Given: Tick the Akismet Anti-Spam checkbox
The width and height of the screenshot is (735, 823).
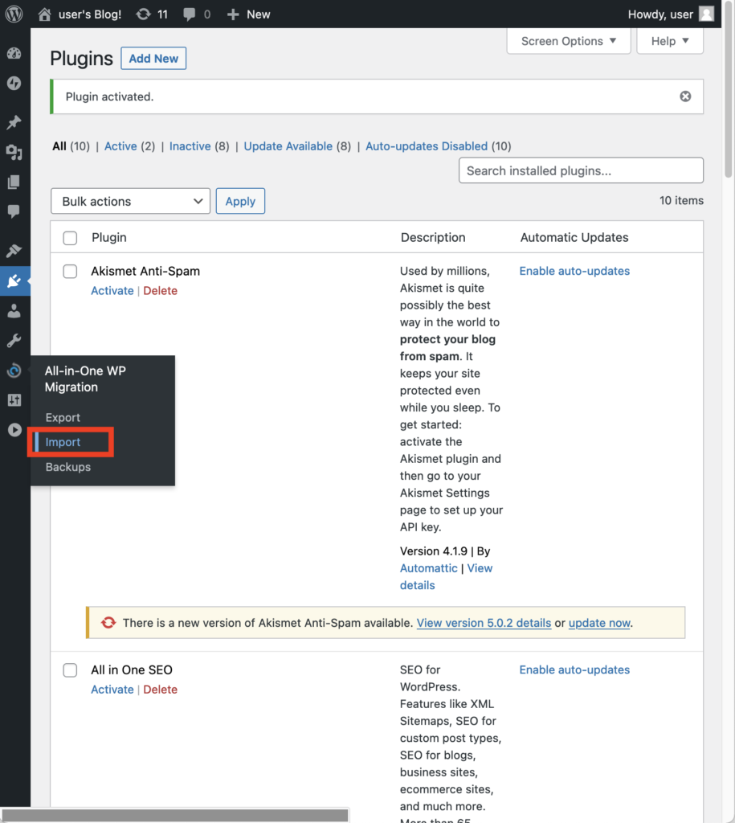Looking at the screenshot, I should click(70, 272).
